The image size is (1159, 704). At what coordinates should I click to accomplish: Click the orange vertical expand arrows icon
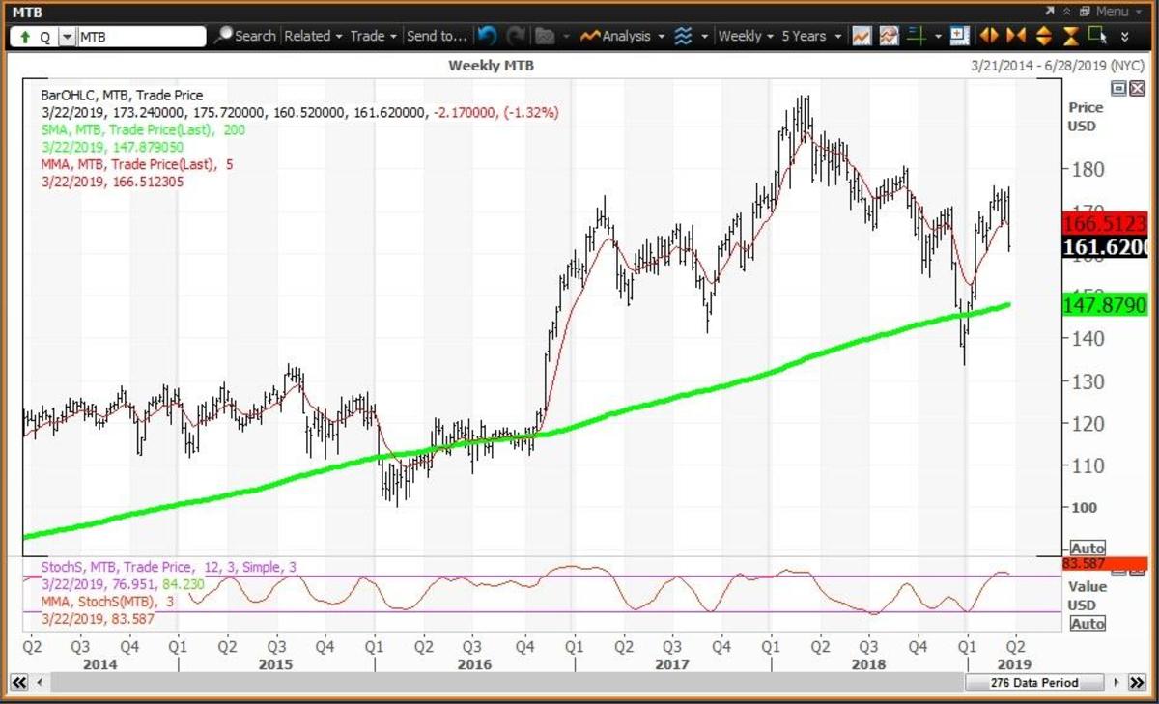(x=1043, y=36)
